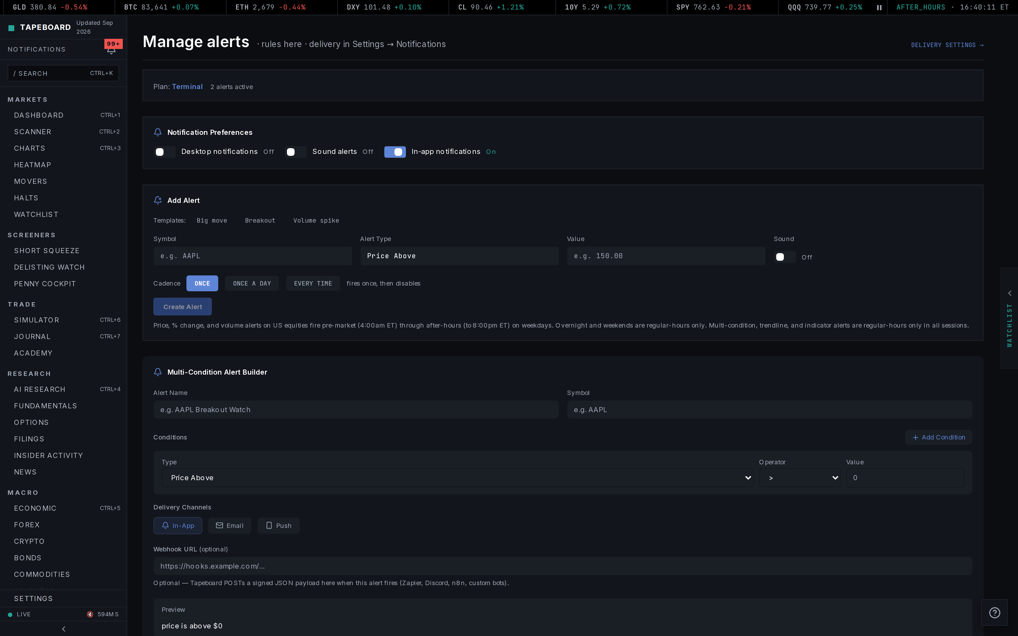This screenshot has width=1018, height=636.
Task: Open the Alert Type Price Above dropdown
Action: click(459, 256)
